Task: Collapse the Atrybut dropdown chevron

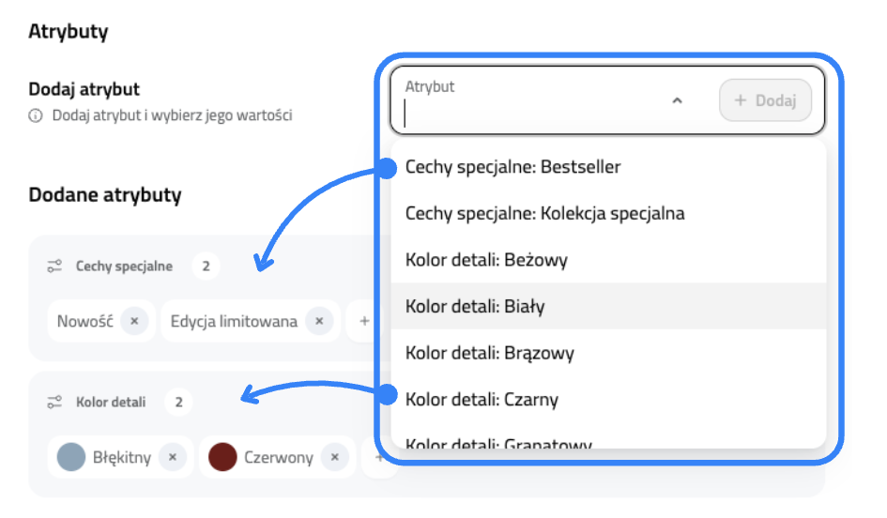Action: (677, 101)
